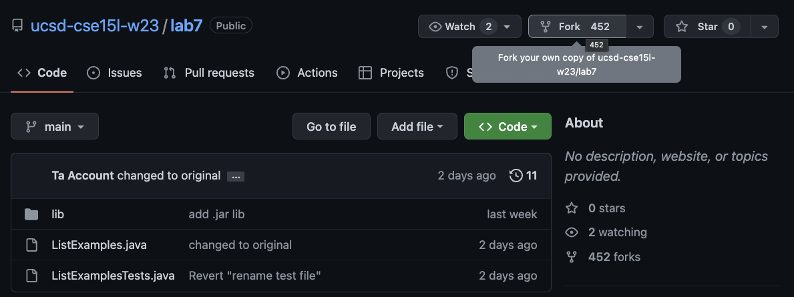Open the Actions tab

(x=307, y=73)
